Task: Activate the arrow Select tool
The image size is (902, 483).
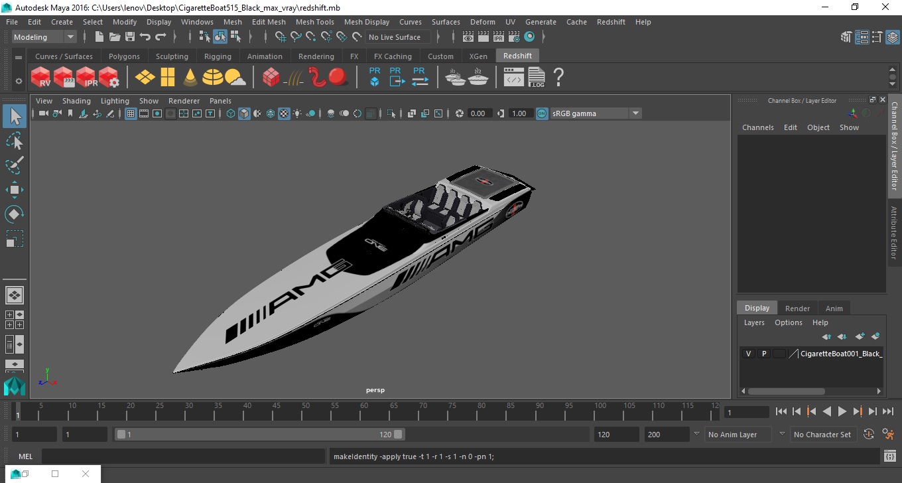Action: pyautogui.click(x=15, y=116)
